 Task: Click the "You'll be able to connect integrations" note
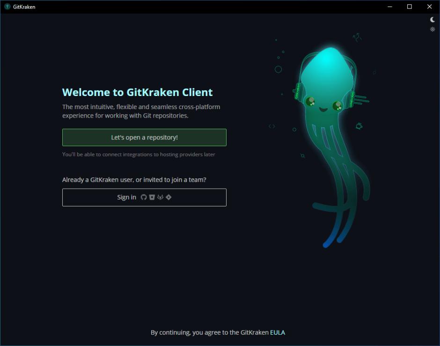pyautogui.click(x=139, y=155)
